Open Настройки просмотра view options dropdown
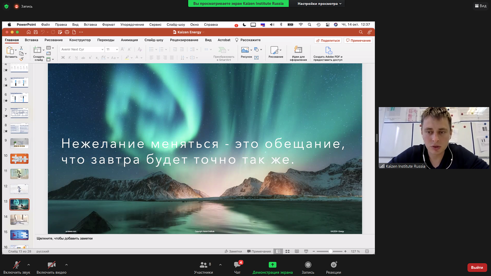This screenshot has height=276, width=491. click(x=319, y=4)
